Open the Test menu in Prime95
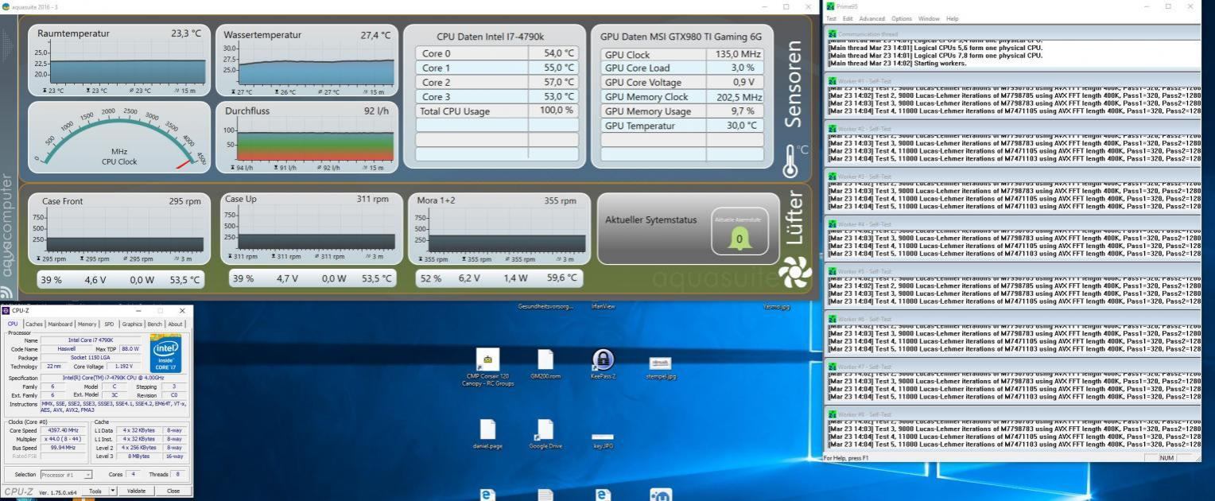1215x501 pixels. 832,18
